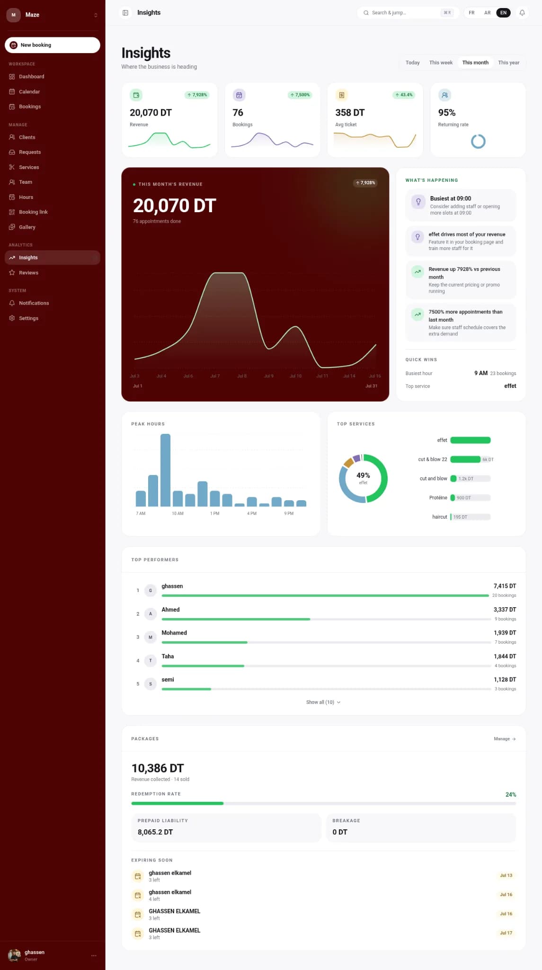Click the 0 DT breakage value
Viewport: 542px width, 970px height.
pyautogui.click(x=340, y=832)
